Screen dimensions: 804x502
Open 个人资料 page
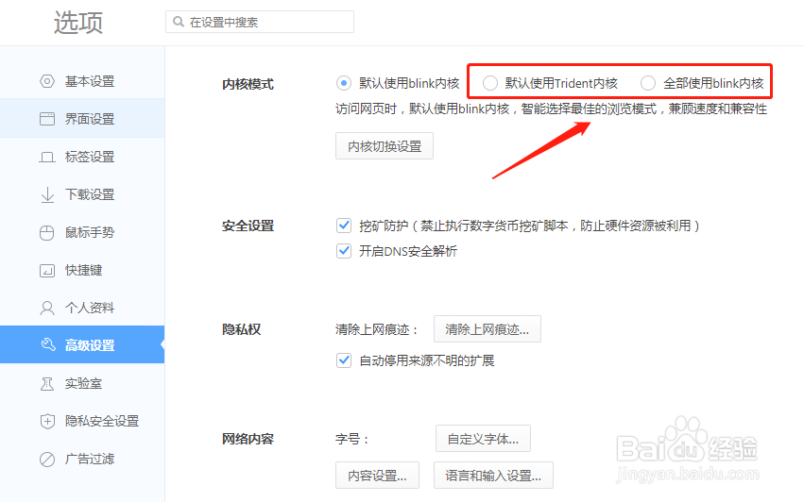pyautogui.click(x=82, y=308)
